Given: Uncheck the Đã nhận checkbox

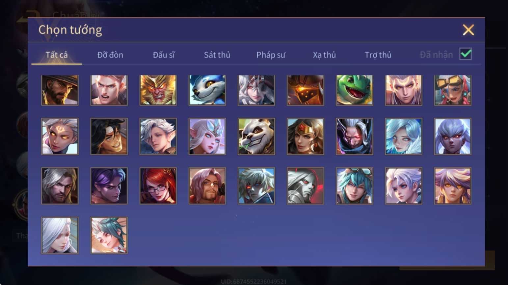Looking at the screenshot, I should (x=466, y=54).
